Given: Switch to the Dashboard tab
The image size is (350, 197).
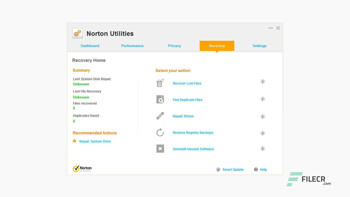Looking at the screenshot, I should click(90, 46).
